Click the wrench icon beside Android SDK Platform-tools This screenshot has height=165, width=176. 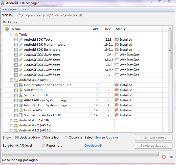pos(21,45)
